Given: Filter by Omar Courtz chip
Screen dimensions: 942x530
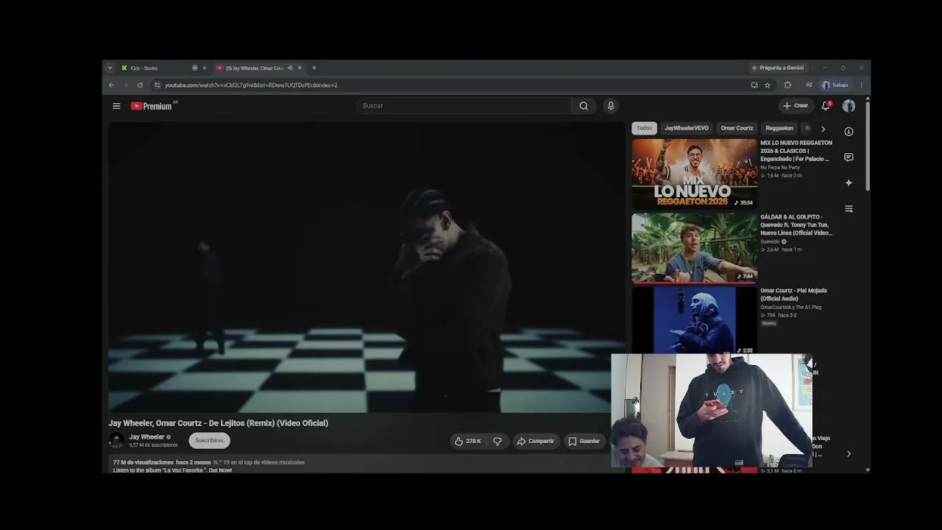Looking at the screenshot, I should (x=737, y=128).
